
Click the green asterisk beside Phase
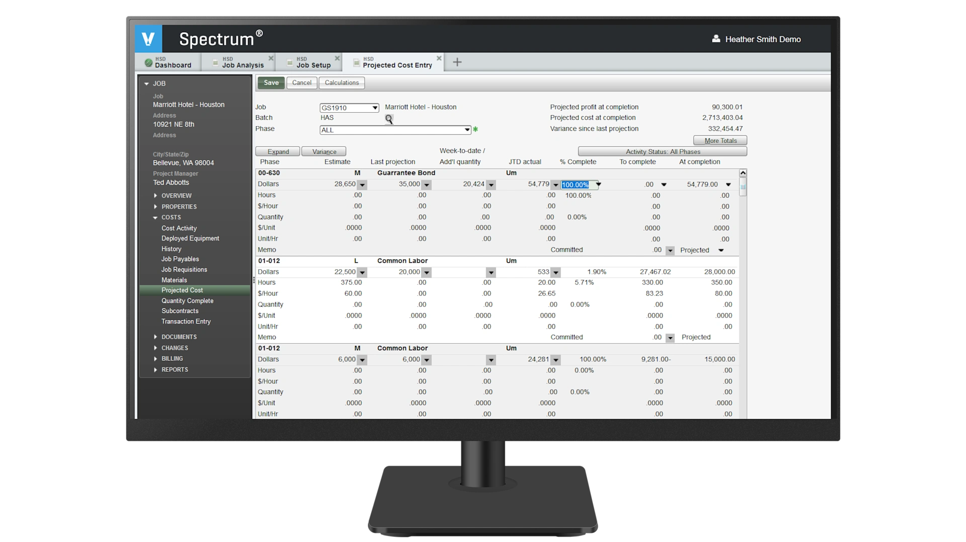point(475,129)
